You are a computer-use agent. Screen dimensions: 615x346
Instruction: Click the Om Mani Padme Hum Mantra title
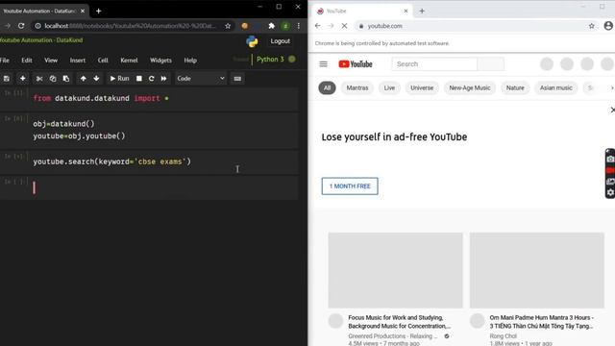(x=541, y=322)
